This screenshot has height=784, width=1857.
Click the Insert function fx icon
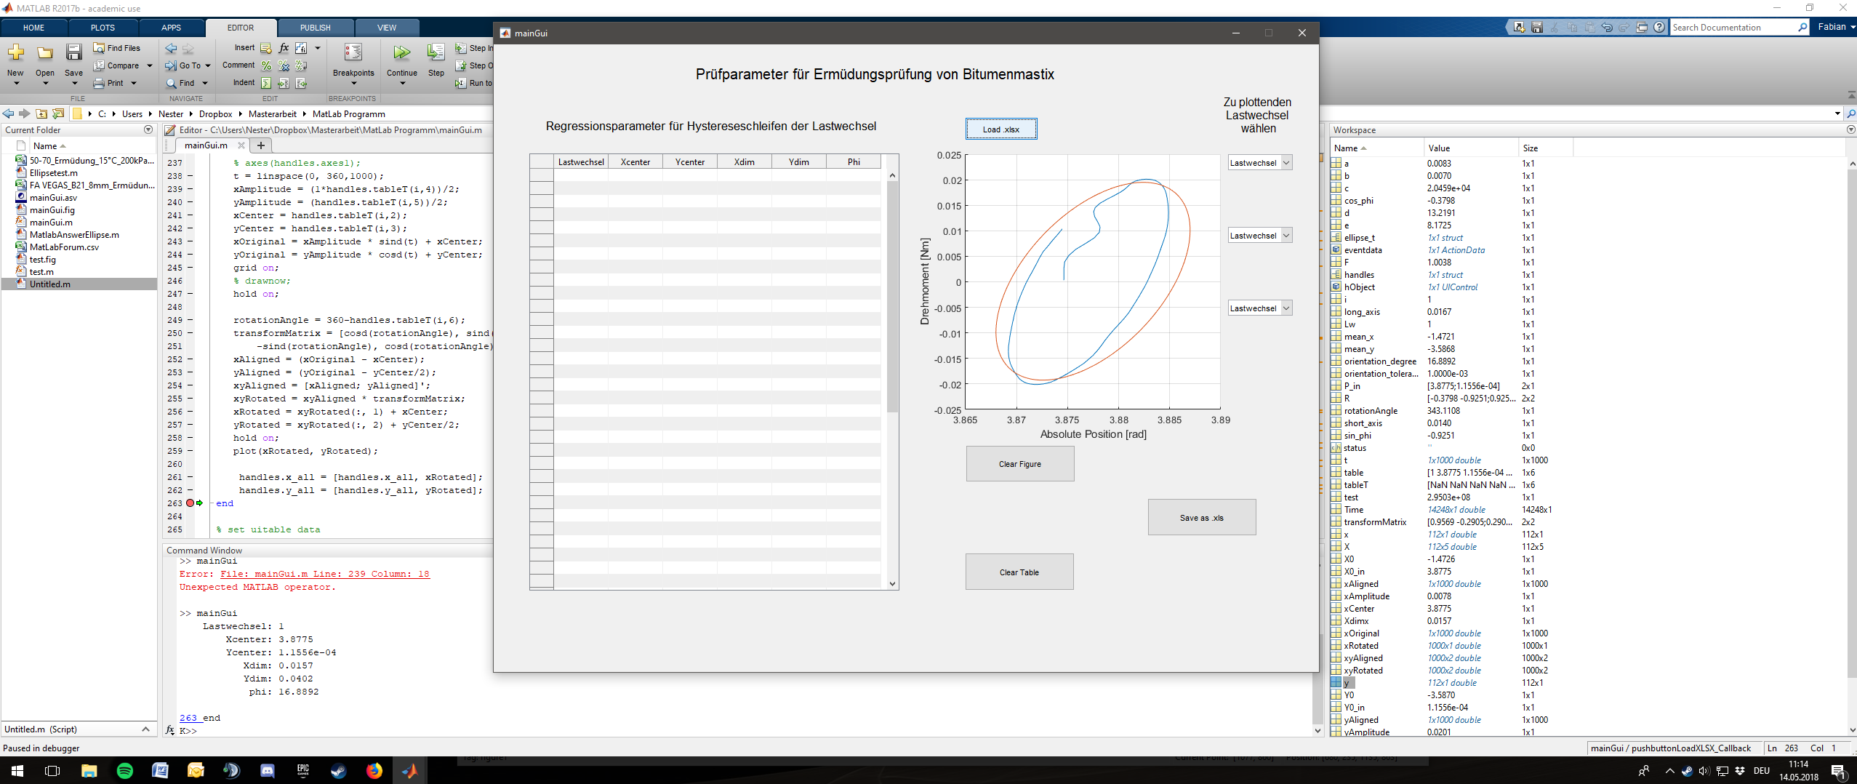coord(284,48)
